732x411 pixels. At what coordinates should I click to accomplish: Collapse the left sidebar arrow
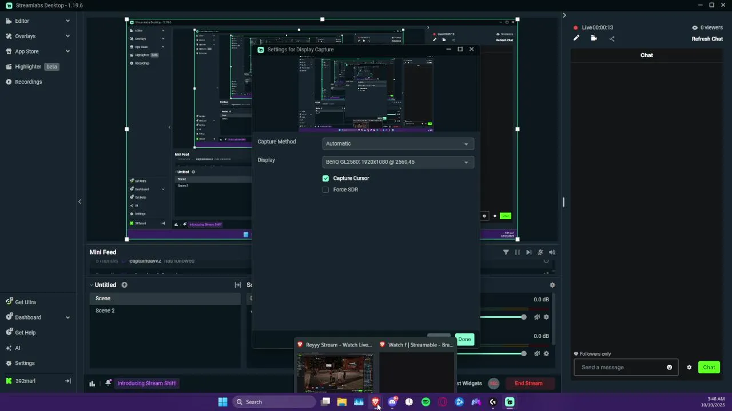click(79, 202)
